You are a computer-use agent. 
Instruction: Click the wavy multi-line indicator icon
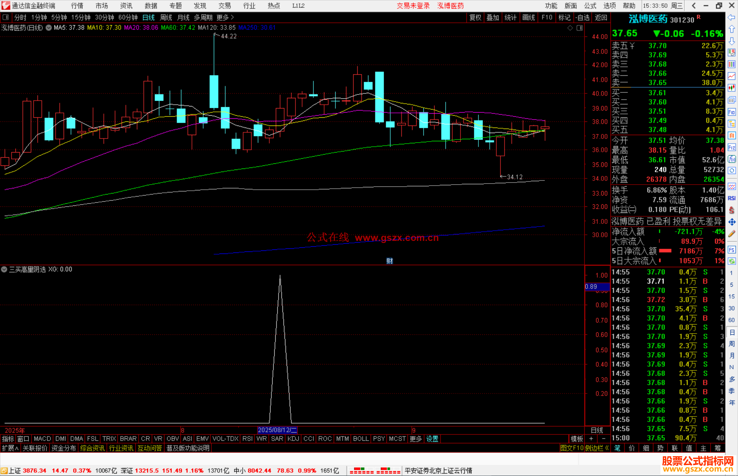pos(732,186)
